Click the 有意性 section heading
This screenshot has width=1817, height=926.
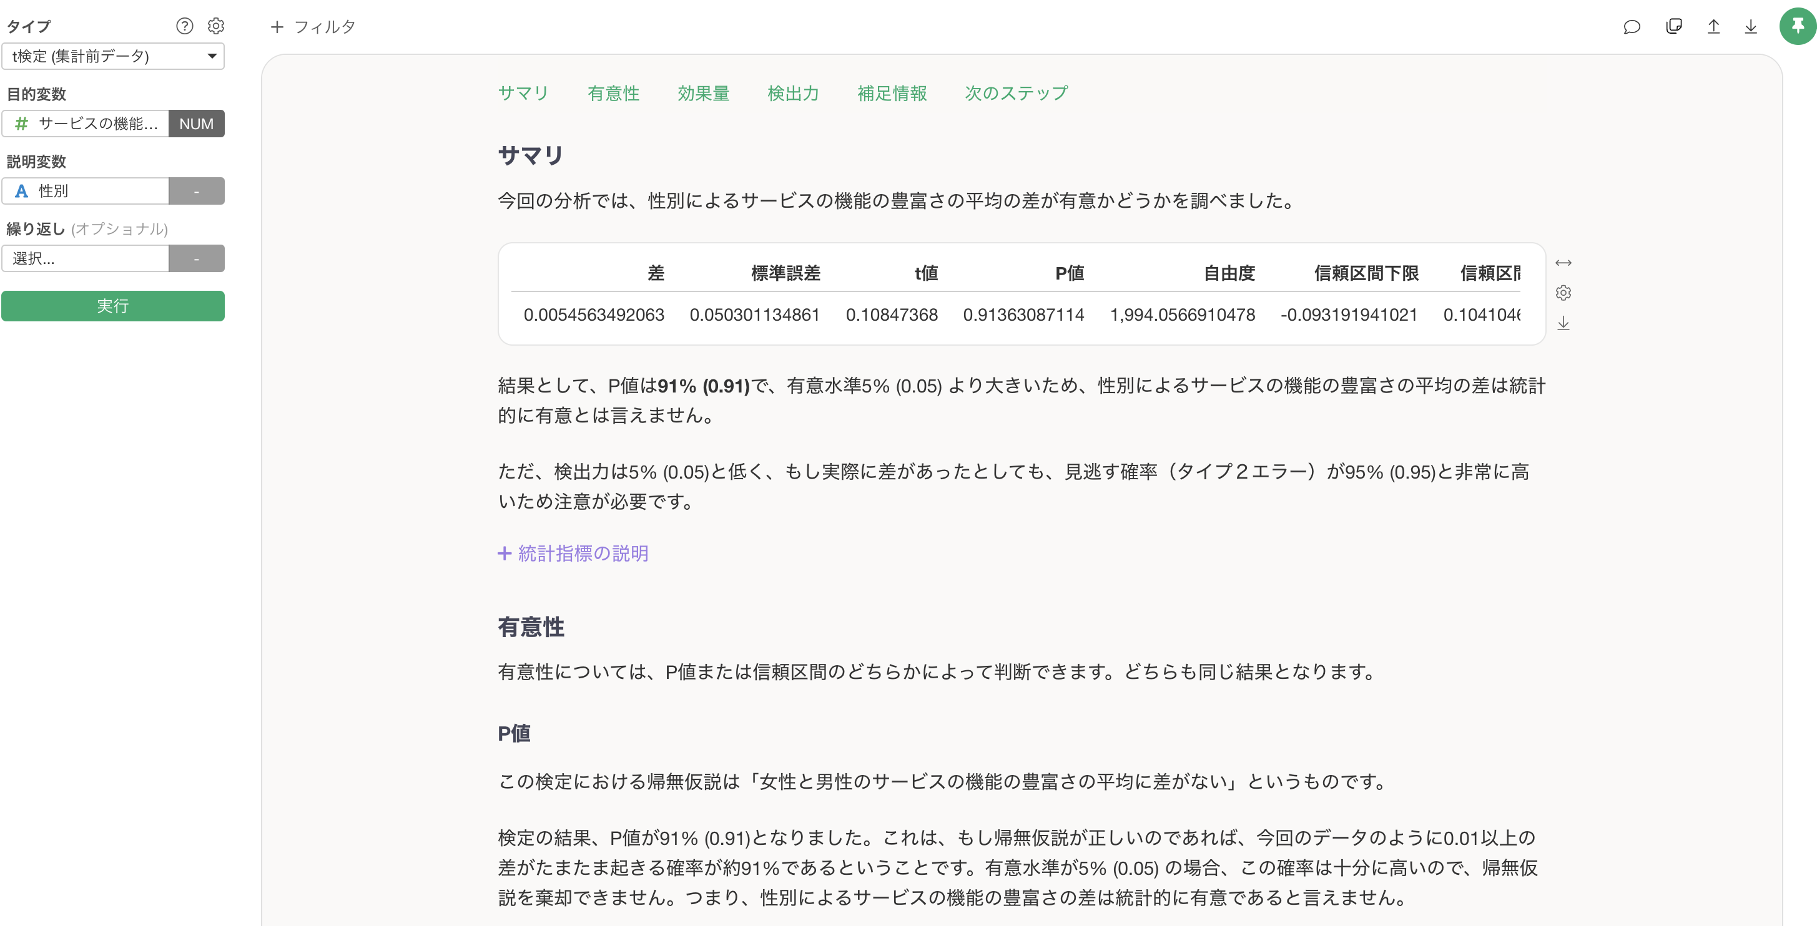click(531, 626)
